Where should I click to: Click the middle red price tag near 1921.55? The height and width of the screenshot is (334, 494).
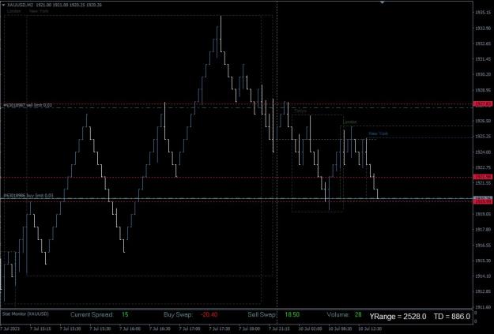tap(483, 177)
